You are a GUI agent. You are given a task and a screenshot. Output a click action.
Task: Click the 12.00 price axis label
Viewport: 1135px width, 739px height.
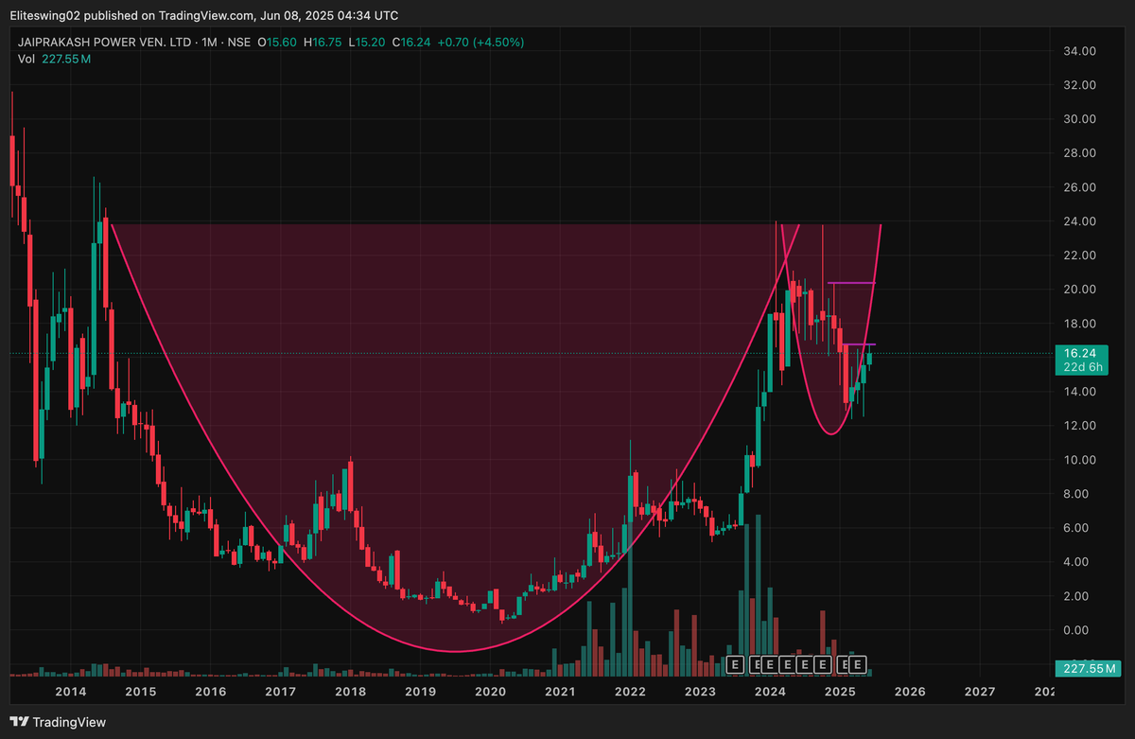coord(1079,426)
